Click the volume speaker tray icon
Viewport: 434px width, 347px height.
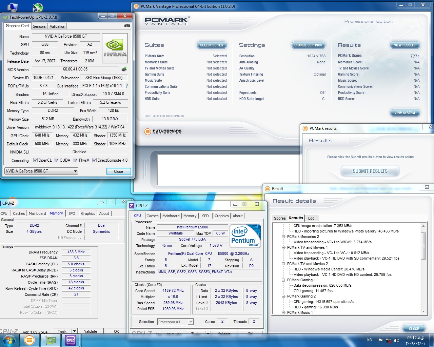click(x=396, y=340)
